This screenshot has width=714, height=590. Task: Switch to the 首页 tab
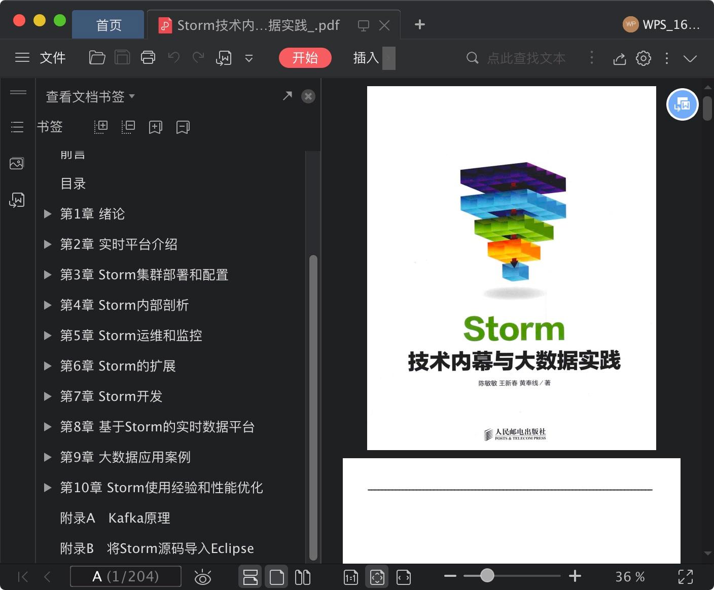pos(109,25)
